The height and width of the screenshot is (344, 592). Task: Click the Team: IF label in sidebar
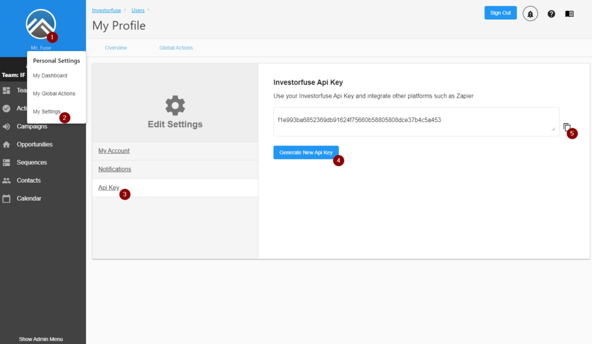pyautogui.click(x=13, y=75)
